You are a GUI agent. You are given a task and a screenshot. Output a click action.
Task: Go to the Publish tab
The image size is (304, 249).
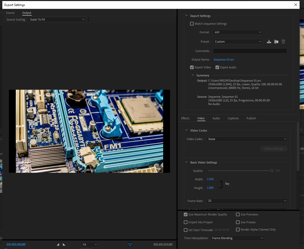[251, 118]
